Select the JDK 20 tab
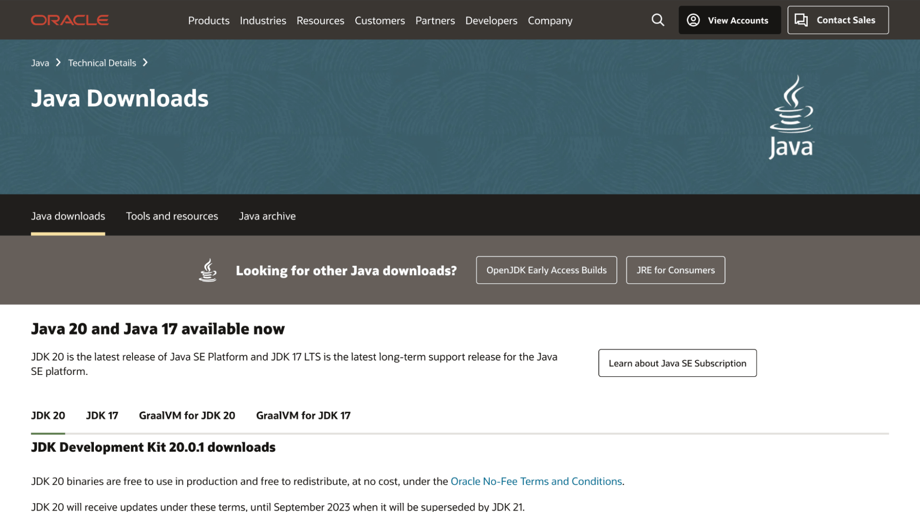This screenshot has width=920, height=512. (47, 415)
